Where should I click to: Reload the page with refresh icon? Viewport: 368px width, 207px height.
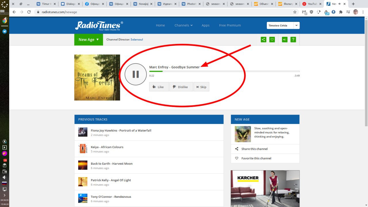tap(29, 12)
